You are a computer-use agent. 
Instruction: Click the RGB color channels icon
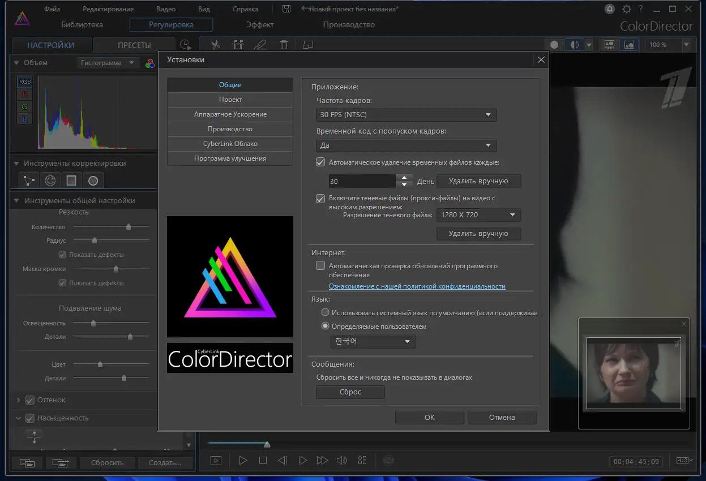click(x=149, y=63)
